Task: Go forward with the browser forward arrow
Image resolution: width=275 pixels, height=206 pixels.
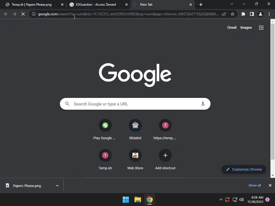Action: pyautogui.click(x=15, y=14)
